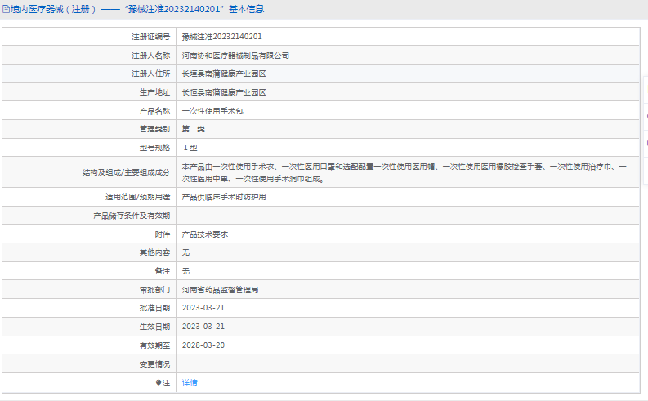
Task: Click effective date 2023-03-21 in the 生效日期 row
Action: [x=203, y=326]
